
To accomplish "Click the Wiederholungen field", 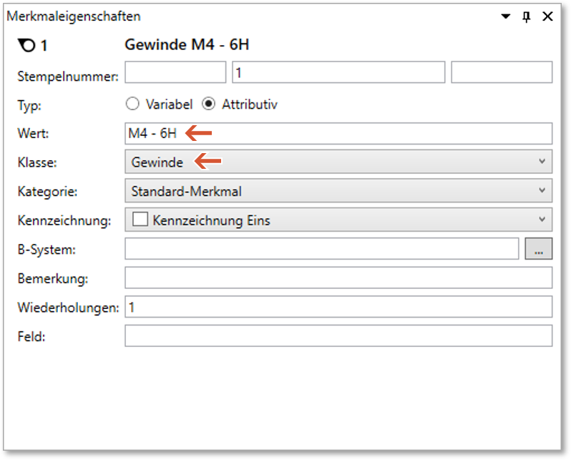I will pos(338,307).
